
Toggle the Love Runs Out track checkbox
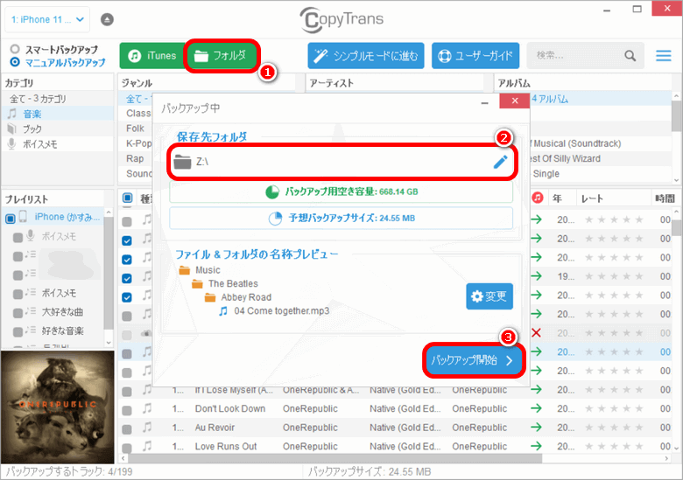(x=127, y=447)
